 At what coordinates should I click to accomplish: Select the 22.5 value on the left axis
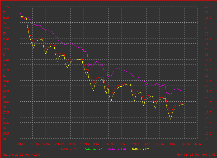(6, 60)
